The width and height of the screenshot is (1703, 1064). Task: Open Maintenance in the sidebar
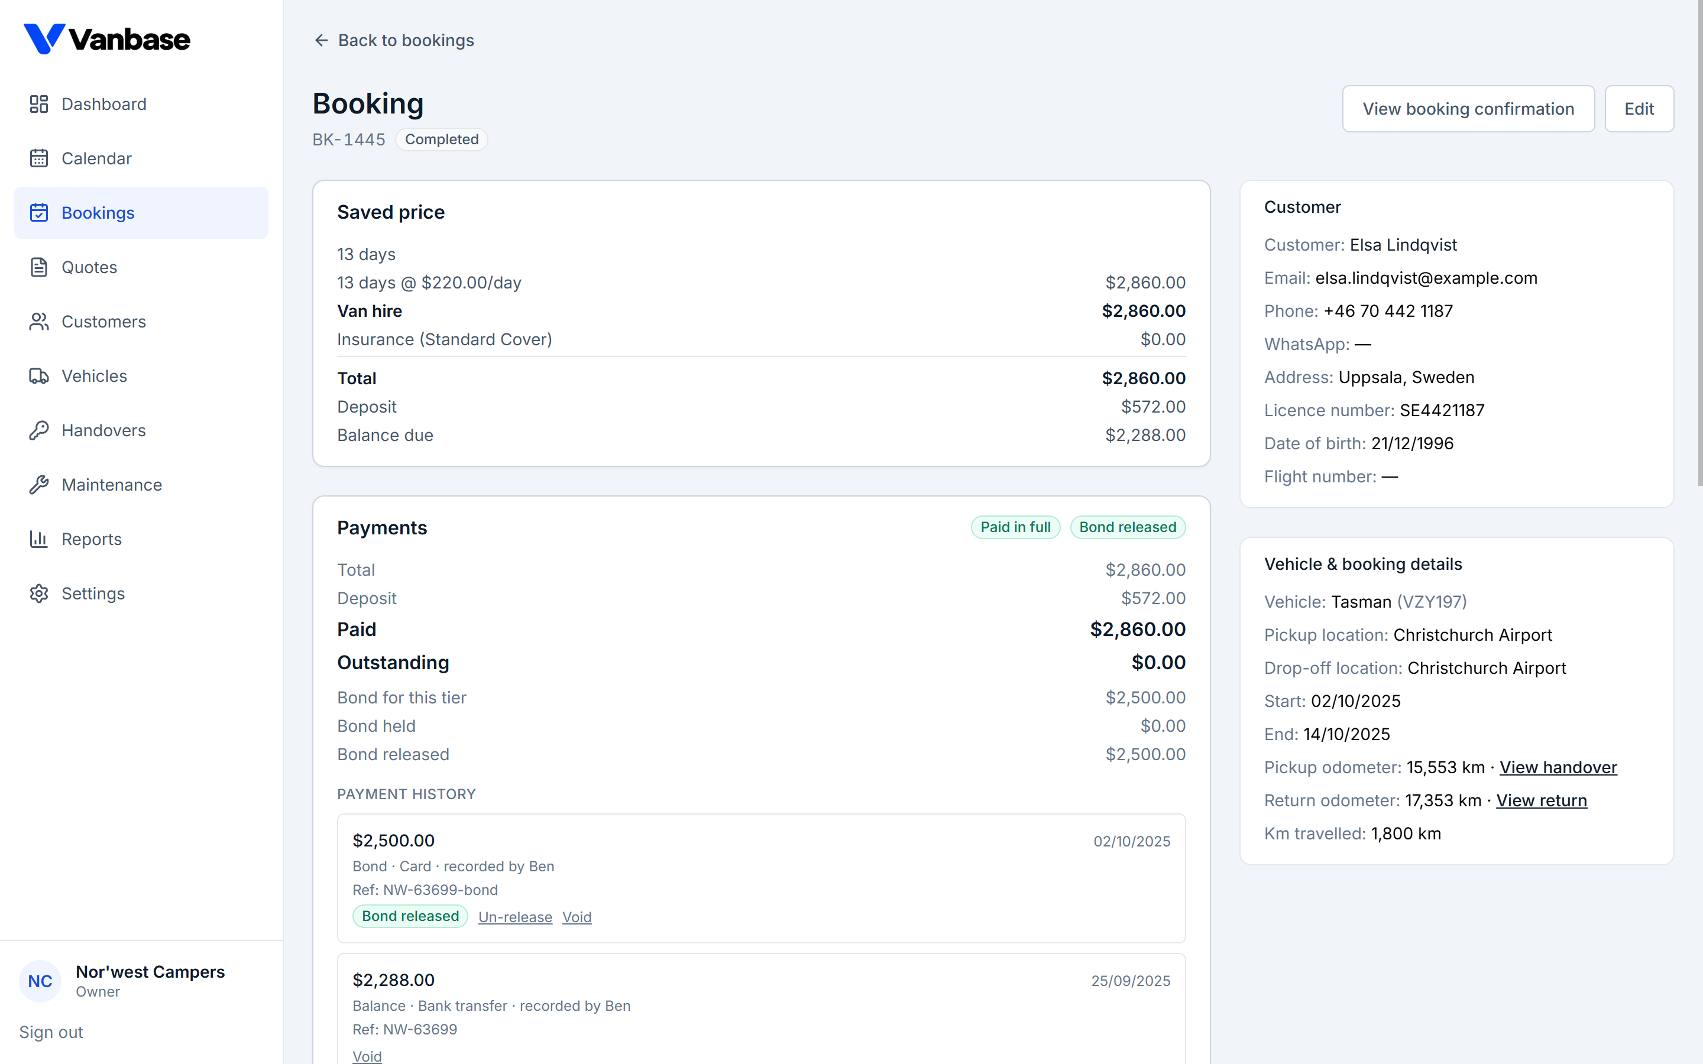tap(141, 485)
